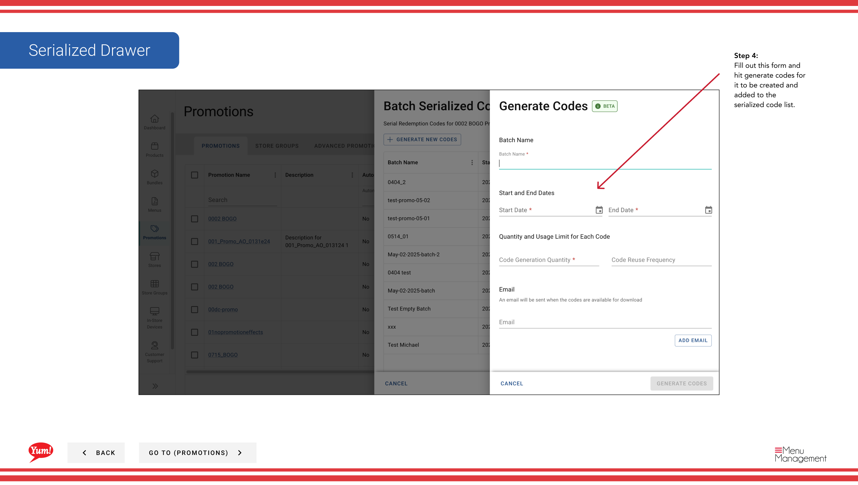
Task: Switch to the Promotions tab
Action: (220, 146)
